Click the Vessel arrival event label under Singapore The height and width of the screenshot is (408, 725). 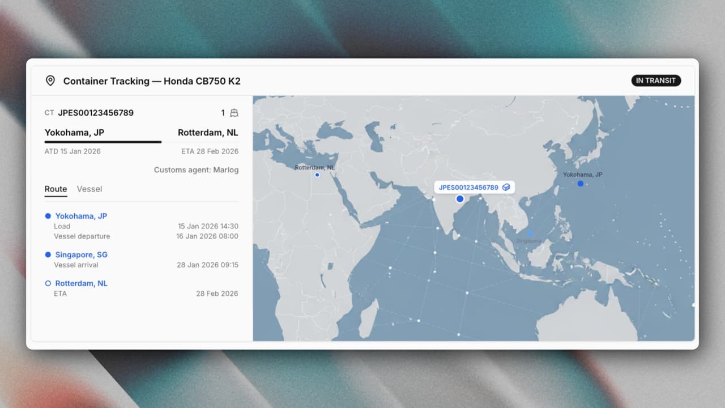tap(76, 265)
